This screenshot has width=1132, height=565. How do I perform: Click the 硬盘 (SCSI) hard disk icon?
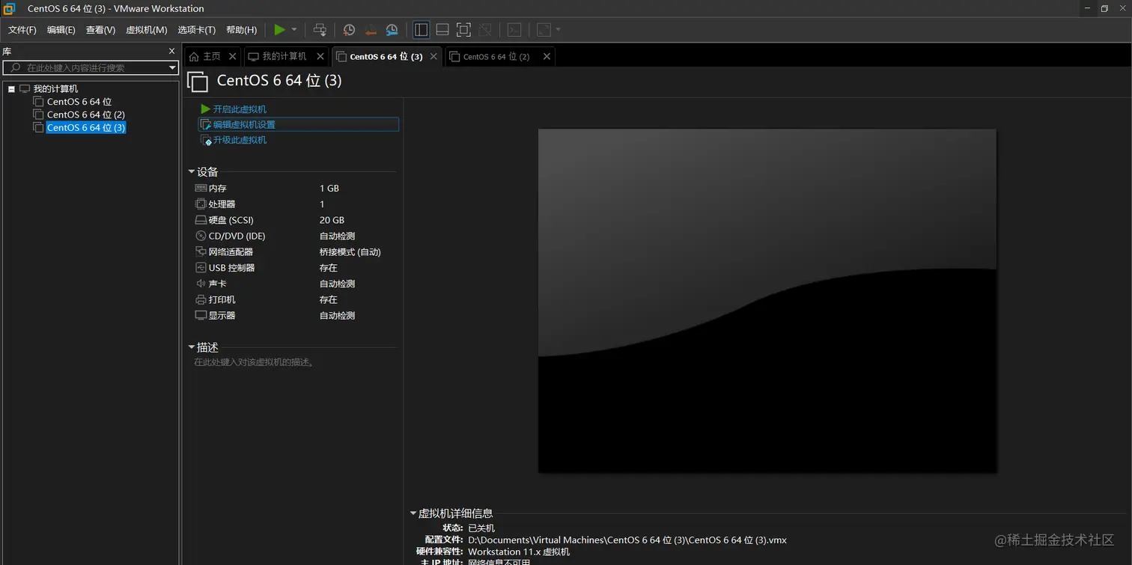point(201,220)
